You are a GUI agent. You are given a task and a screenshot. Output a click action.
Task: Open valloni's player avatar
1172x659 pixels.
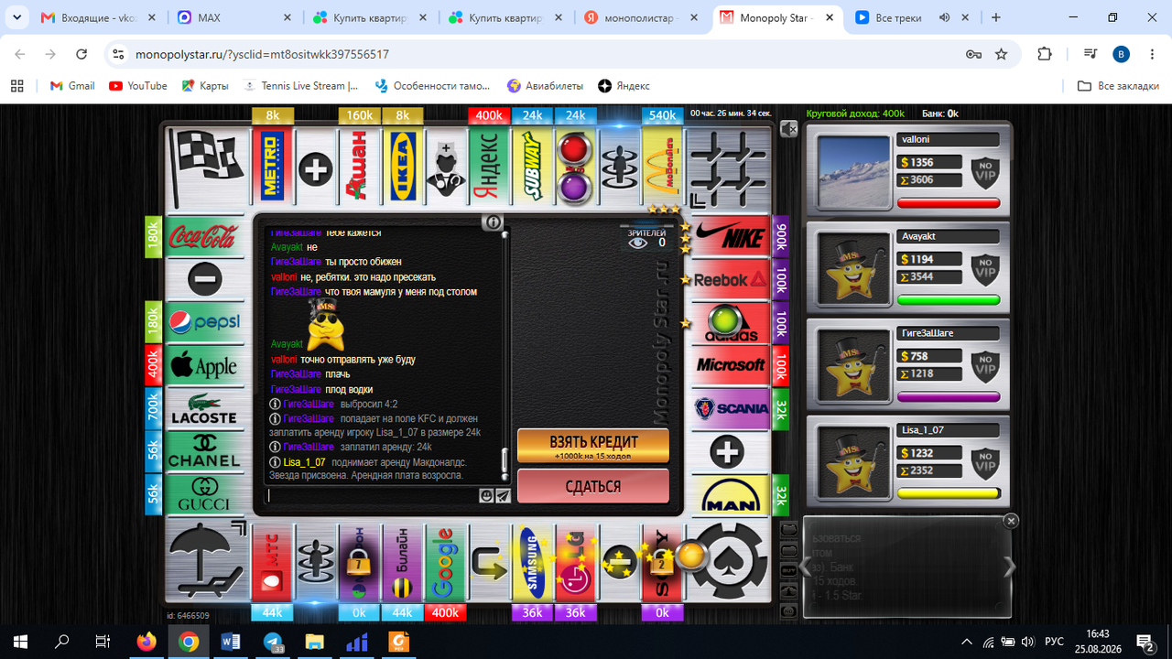pyautogui.click(x=853, y=172)
